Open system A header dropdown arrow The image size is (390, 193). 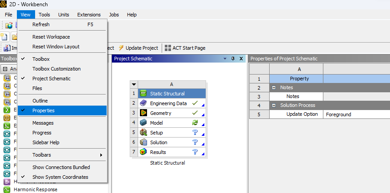[134, 84]
